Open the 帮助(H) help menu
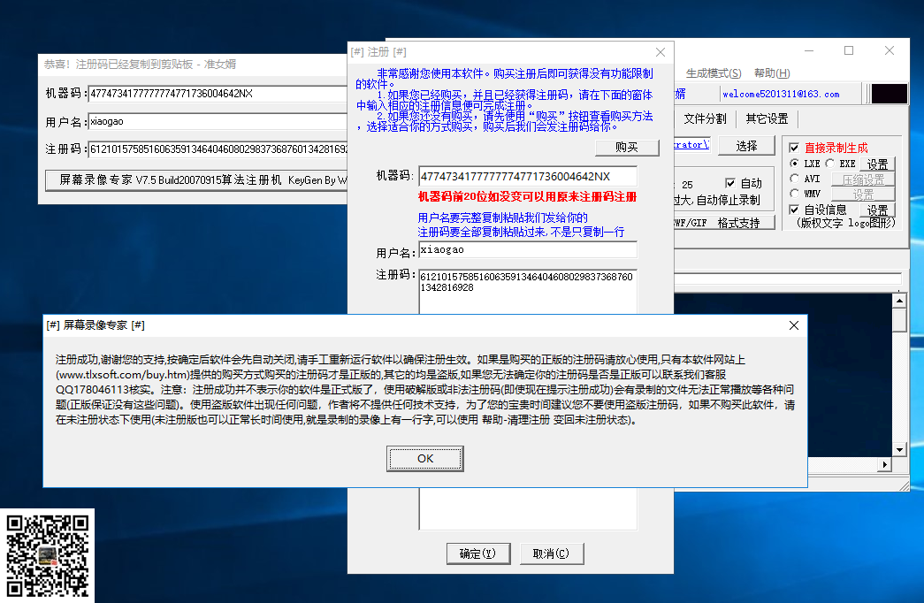 773,73
